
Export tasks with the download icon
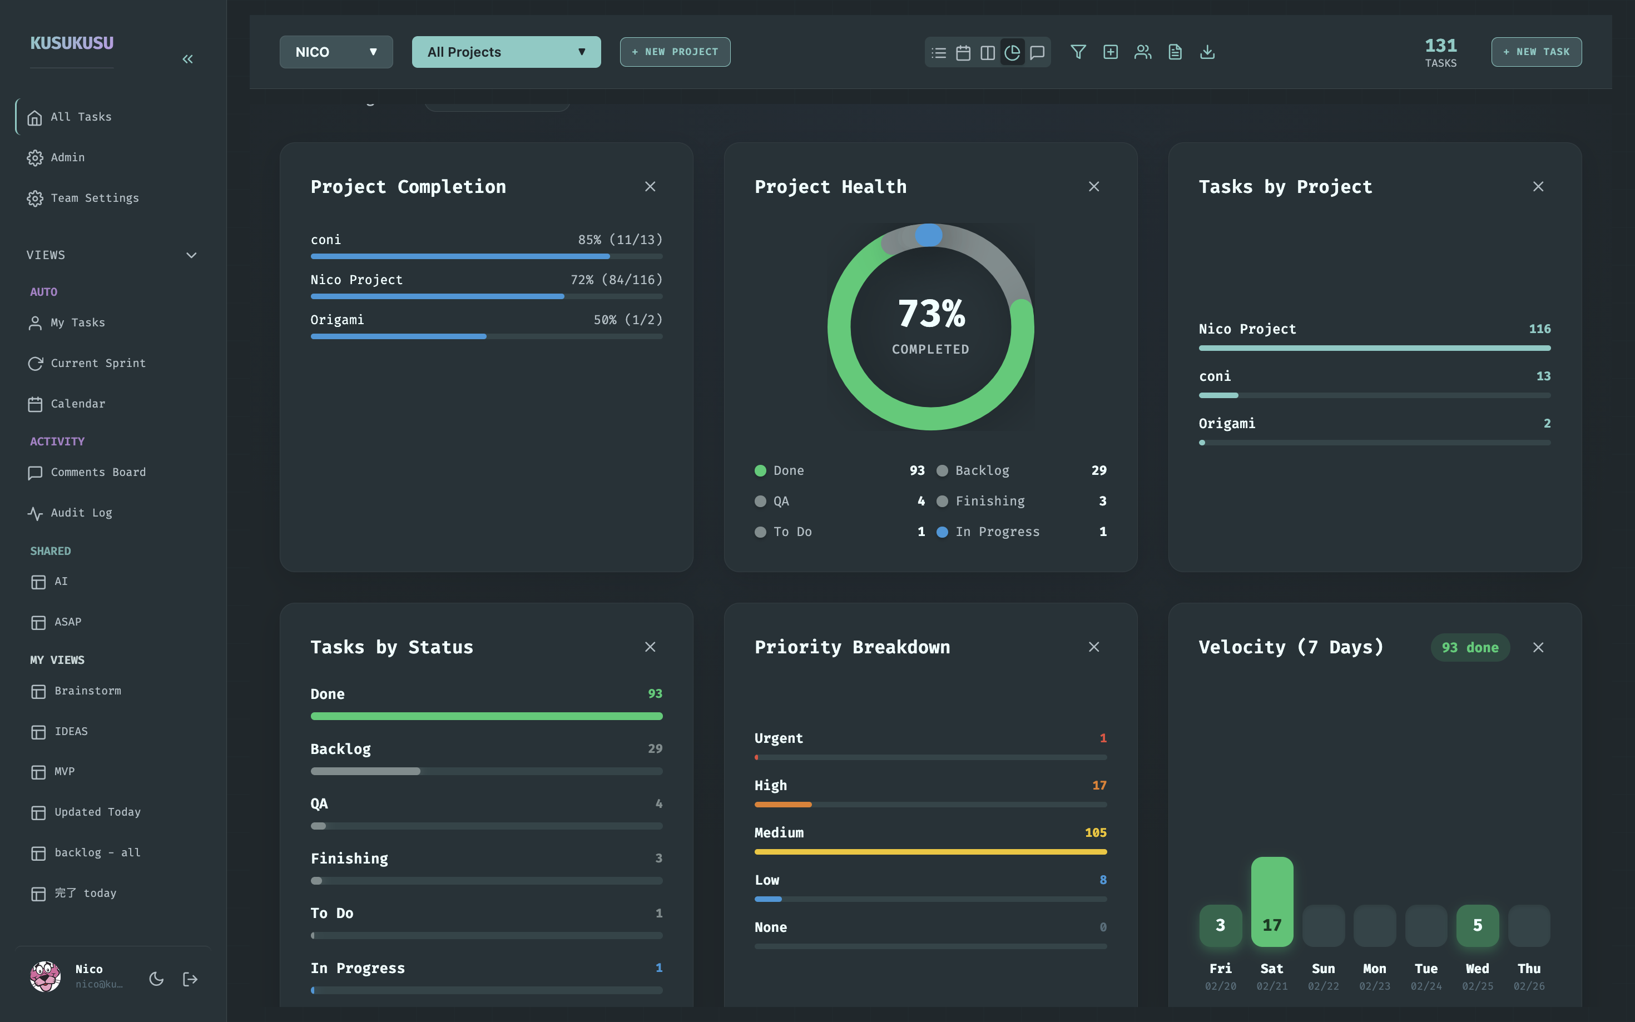[1207, 52]
